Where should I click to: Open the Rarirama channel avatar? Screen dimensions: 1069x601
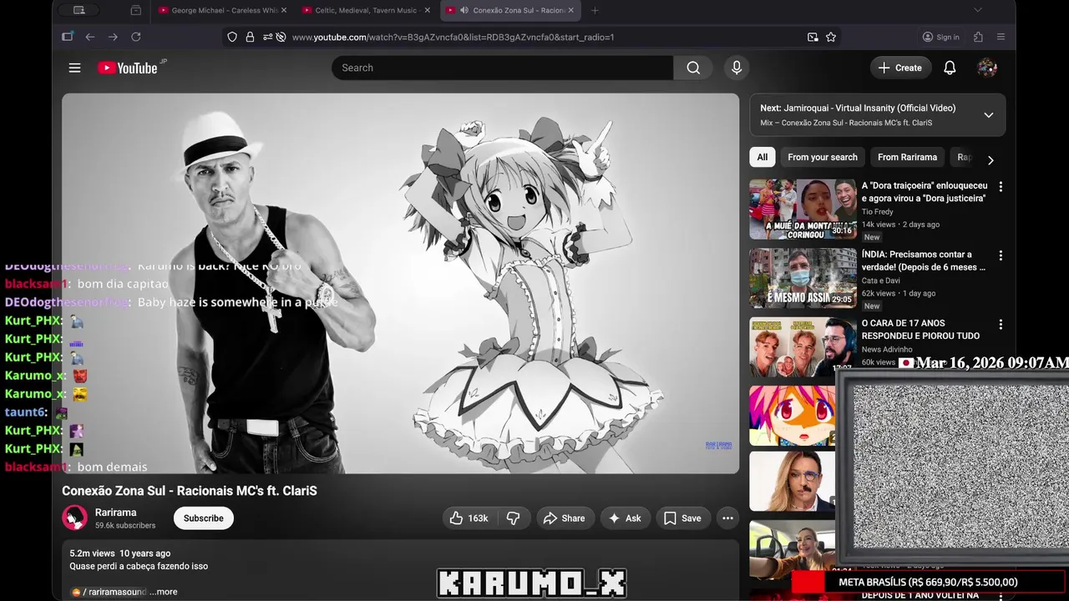[x=74, y=518]
